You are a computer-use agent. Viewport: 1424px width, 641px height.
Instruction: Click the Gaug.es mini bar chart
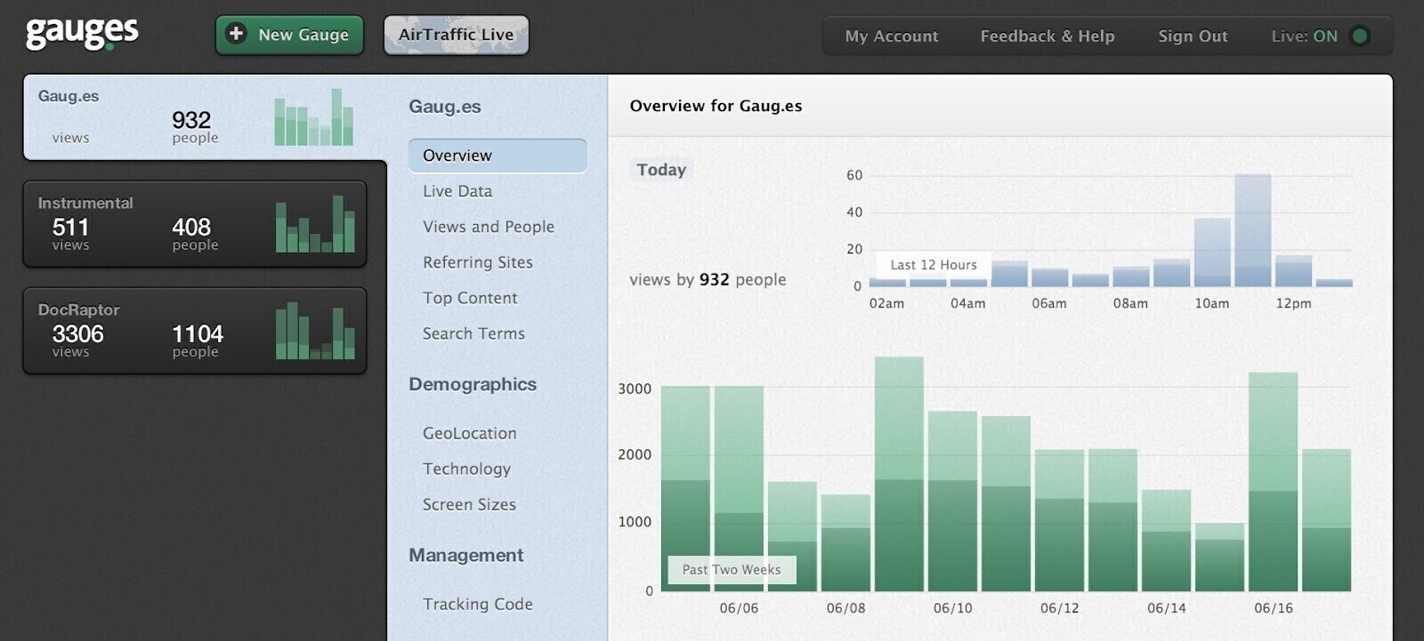point(314,116)
